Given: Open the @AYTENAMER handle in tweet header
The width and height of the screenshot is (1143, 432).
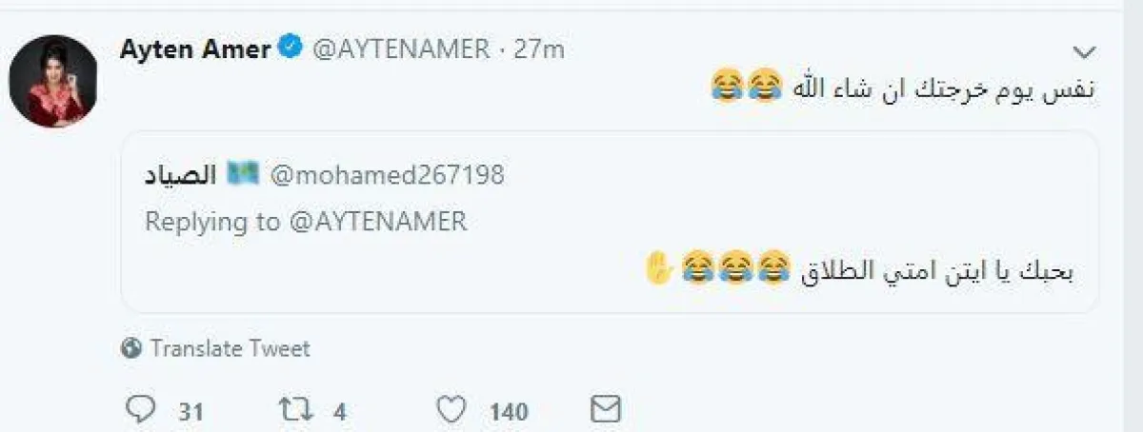Looking at the screenshot, I should 401,49.
